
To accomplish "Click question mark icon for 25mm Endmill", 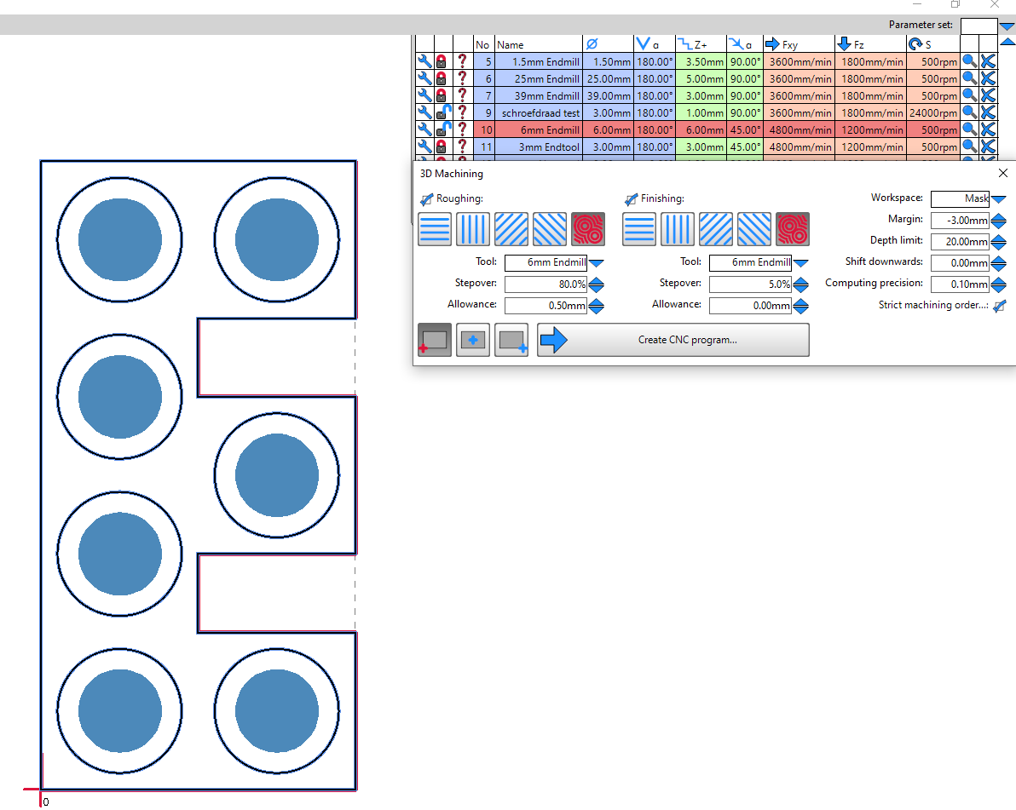I will pyautogui.click(x=462, y=78).
